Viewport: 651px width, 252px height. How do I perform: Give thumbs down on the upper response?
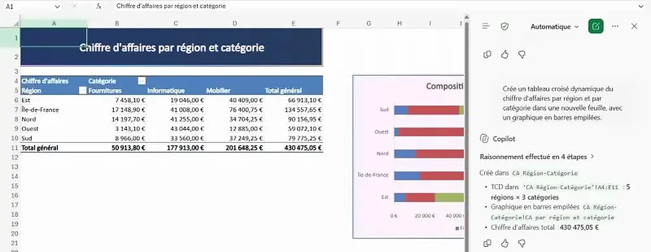522,55
